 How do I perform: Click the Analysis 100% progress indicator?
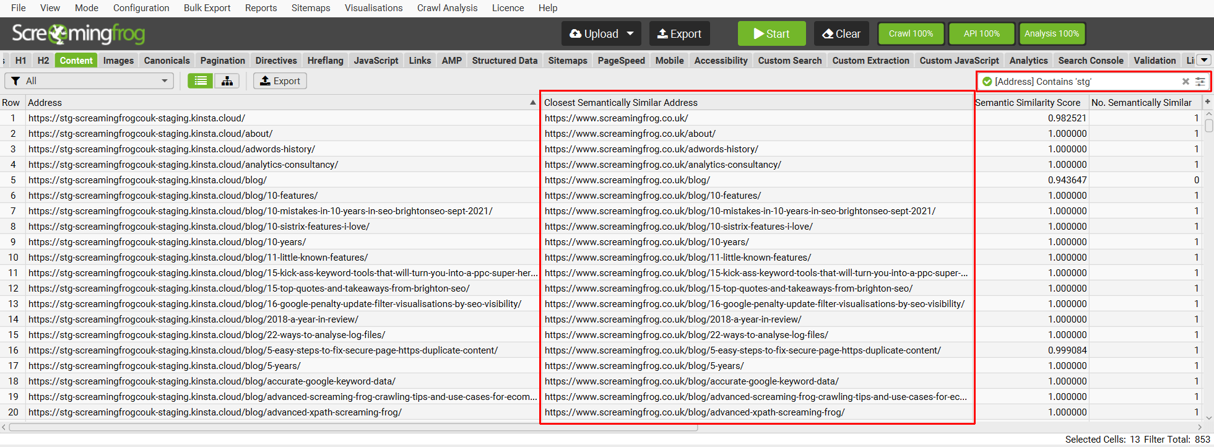[1052, 33]
